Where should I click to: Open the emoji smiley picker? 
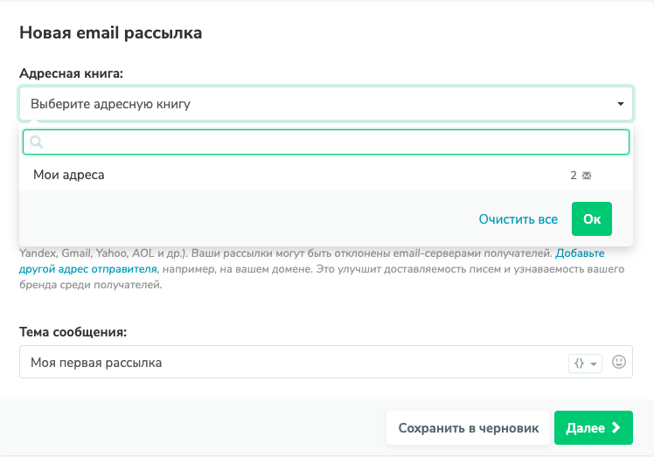tap(620, 362)
